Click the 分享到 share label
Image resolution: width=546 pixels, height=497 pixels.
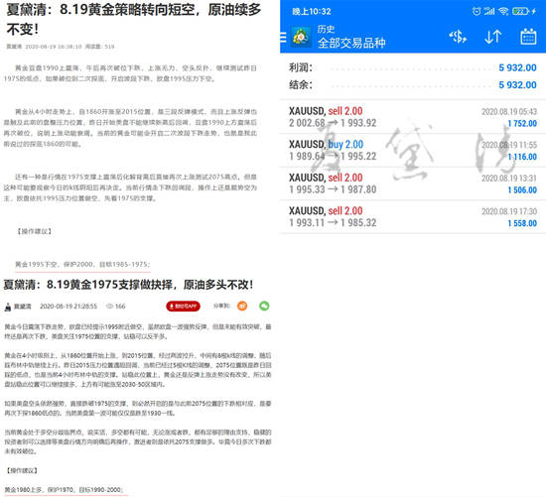pos(221,306)
